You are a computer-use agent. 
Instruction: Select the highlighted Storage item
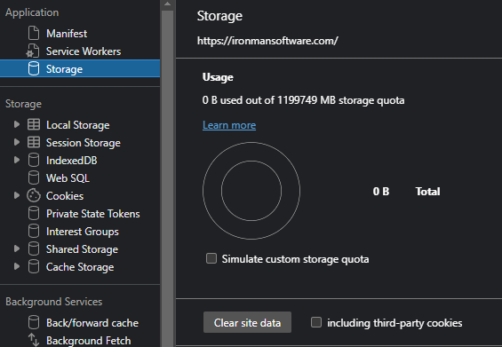[x=80, y=68]
